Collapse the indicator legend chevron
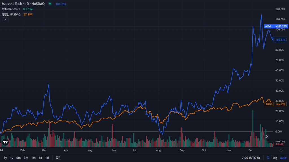289x162 pixels. (x=5, y=20)
